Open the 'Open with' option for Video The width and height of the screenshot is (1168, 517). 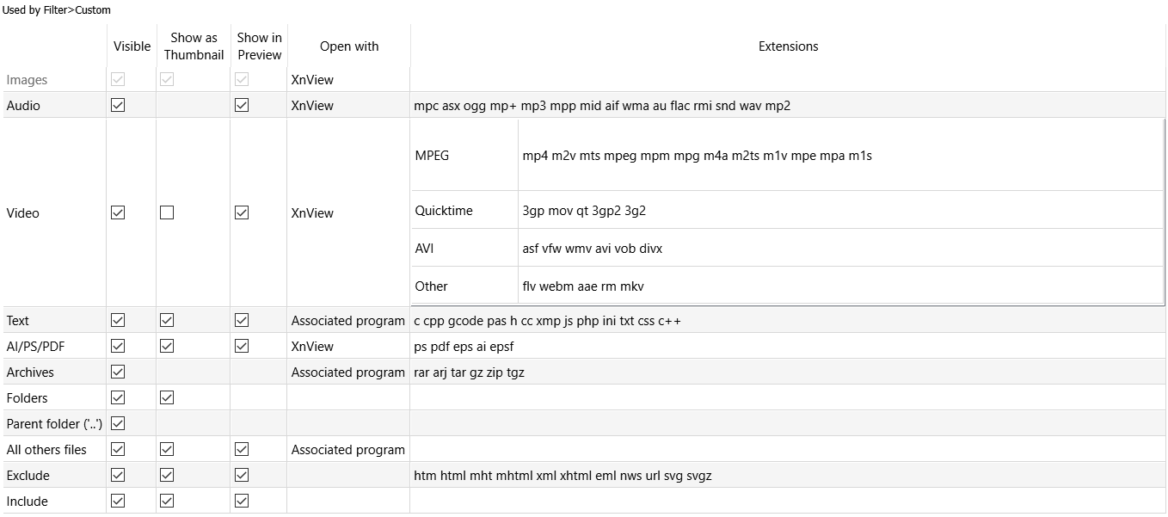[x=348, y=212]
